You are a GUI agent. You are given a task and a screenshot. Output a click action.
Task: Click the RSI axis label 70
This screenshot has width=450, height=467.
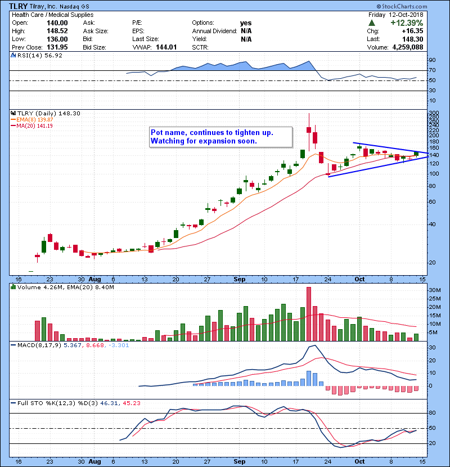432,70
